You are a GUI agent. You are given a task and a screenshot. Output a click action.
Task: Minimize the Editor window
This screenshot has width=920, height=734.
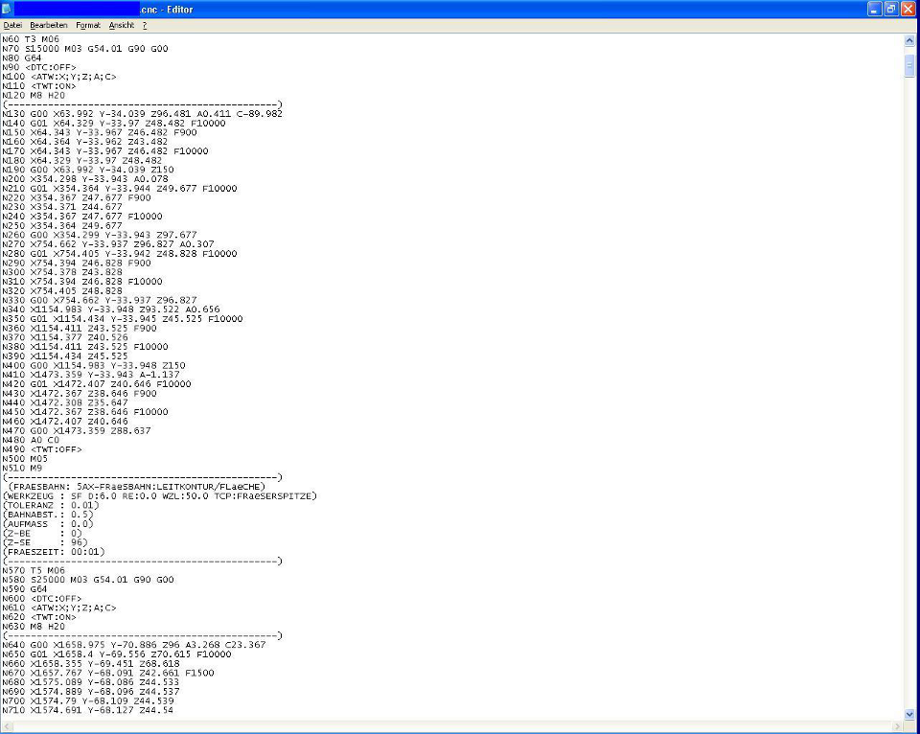click(874, 9)
